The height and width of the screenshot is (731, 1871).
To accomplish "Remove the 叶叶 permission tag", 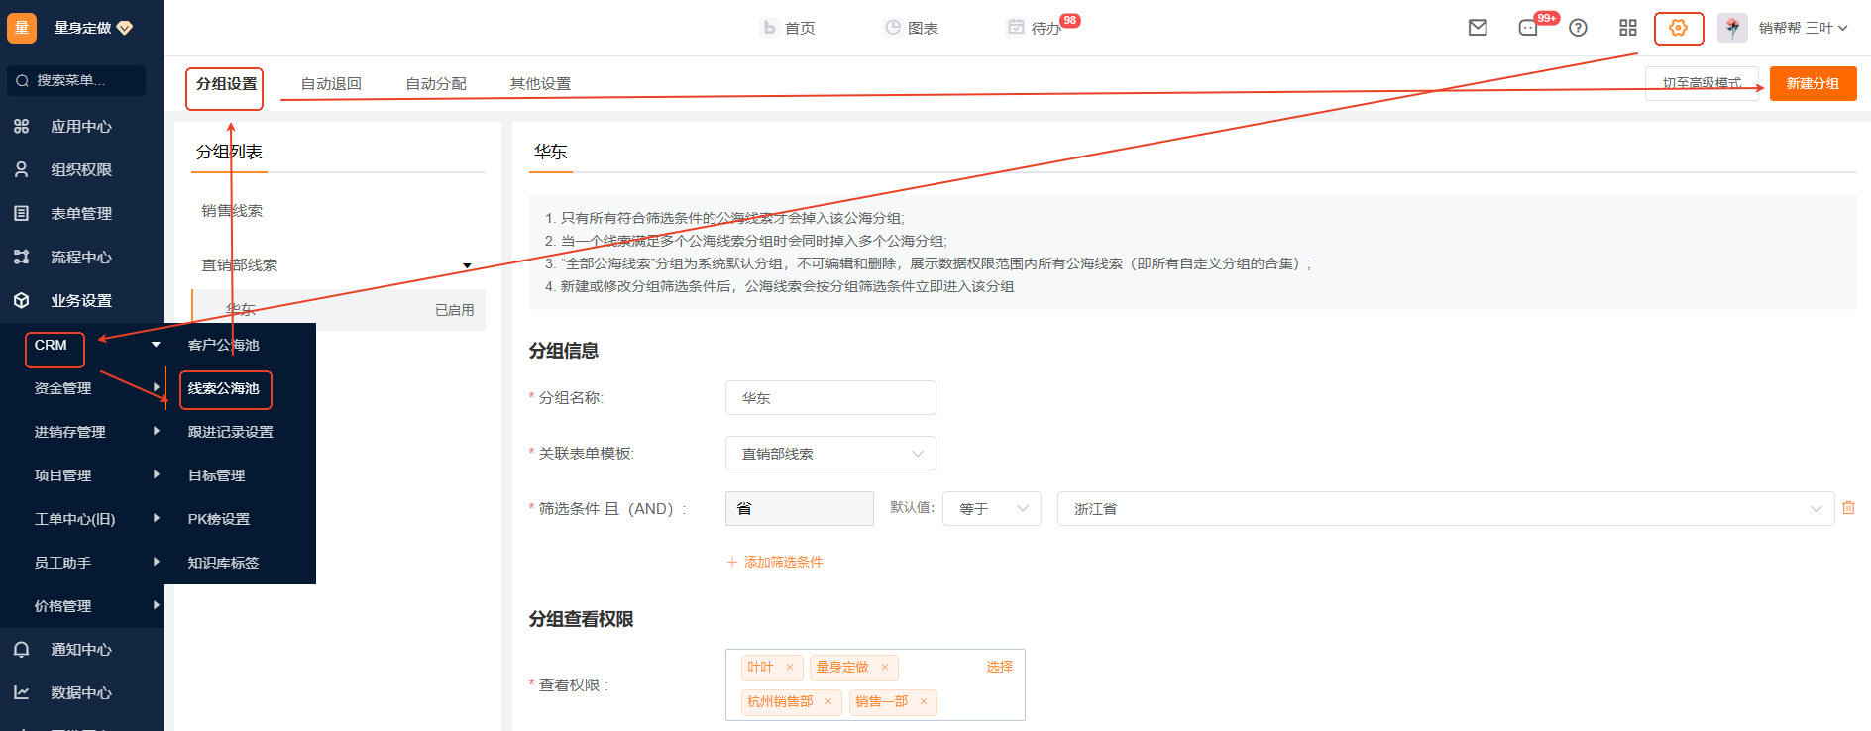I will click(790, 668).
